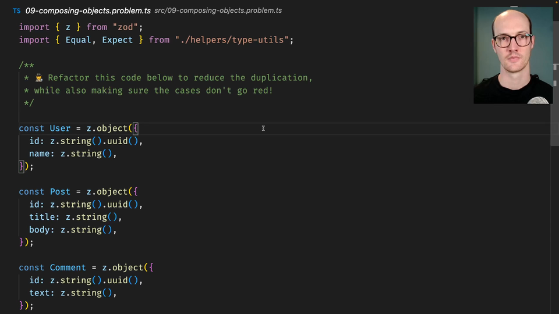Click the text property in Comment schema

(x=39, y=293)
